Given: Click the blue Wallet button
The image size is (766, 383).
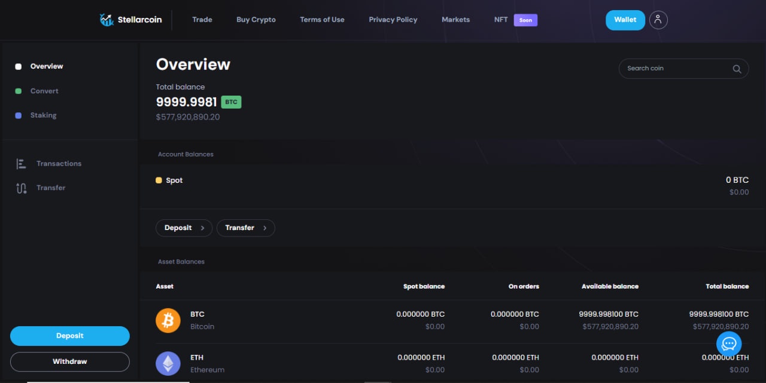Looking at the screenshot, I should tap(625, 20).
